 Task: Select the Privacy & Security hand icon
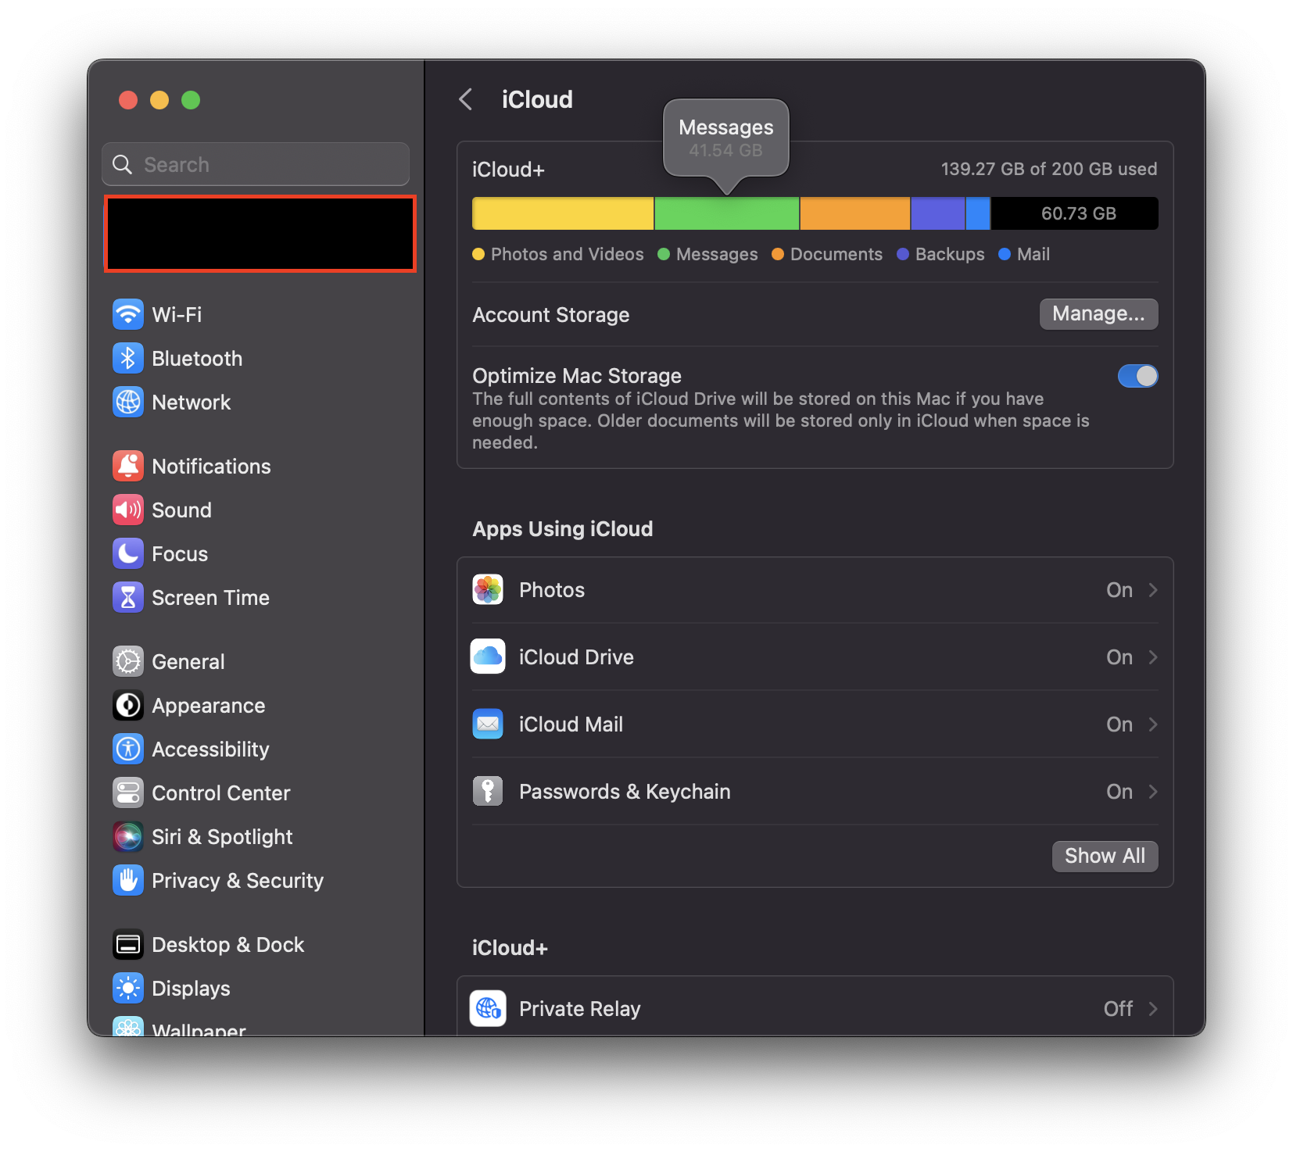click(128, 881)
